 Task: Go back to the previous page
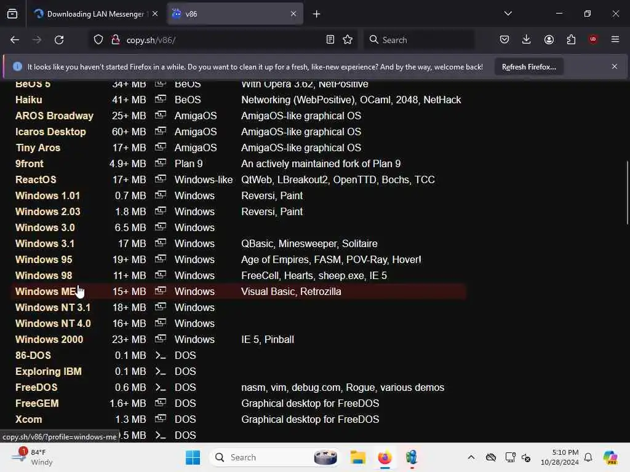(15, 40)
